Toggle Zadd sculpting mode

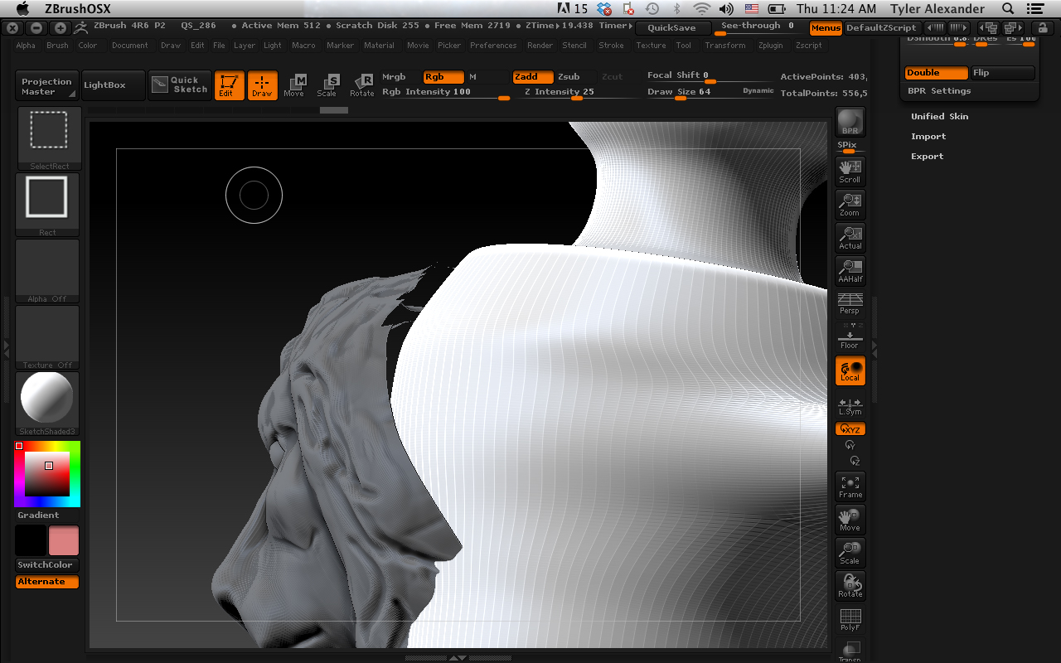pyautogui.click(x=533, y=76)
